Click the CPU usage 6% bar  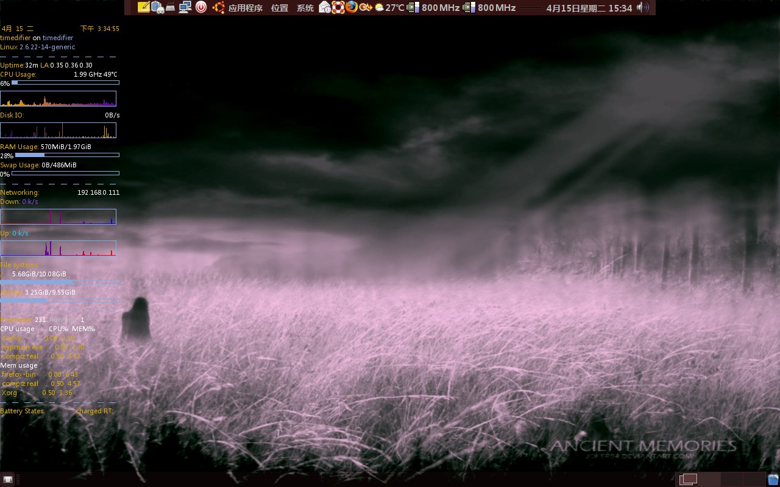tap(65, 82)
